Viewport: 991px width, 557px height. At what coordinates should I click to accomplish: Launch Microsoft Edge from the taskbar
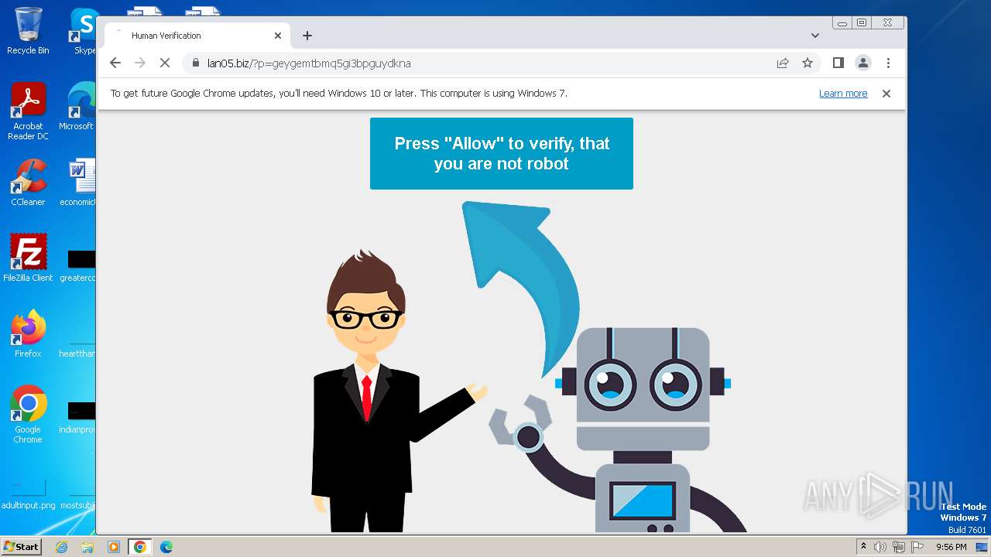[x=166, y=547]
